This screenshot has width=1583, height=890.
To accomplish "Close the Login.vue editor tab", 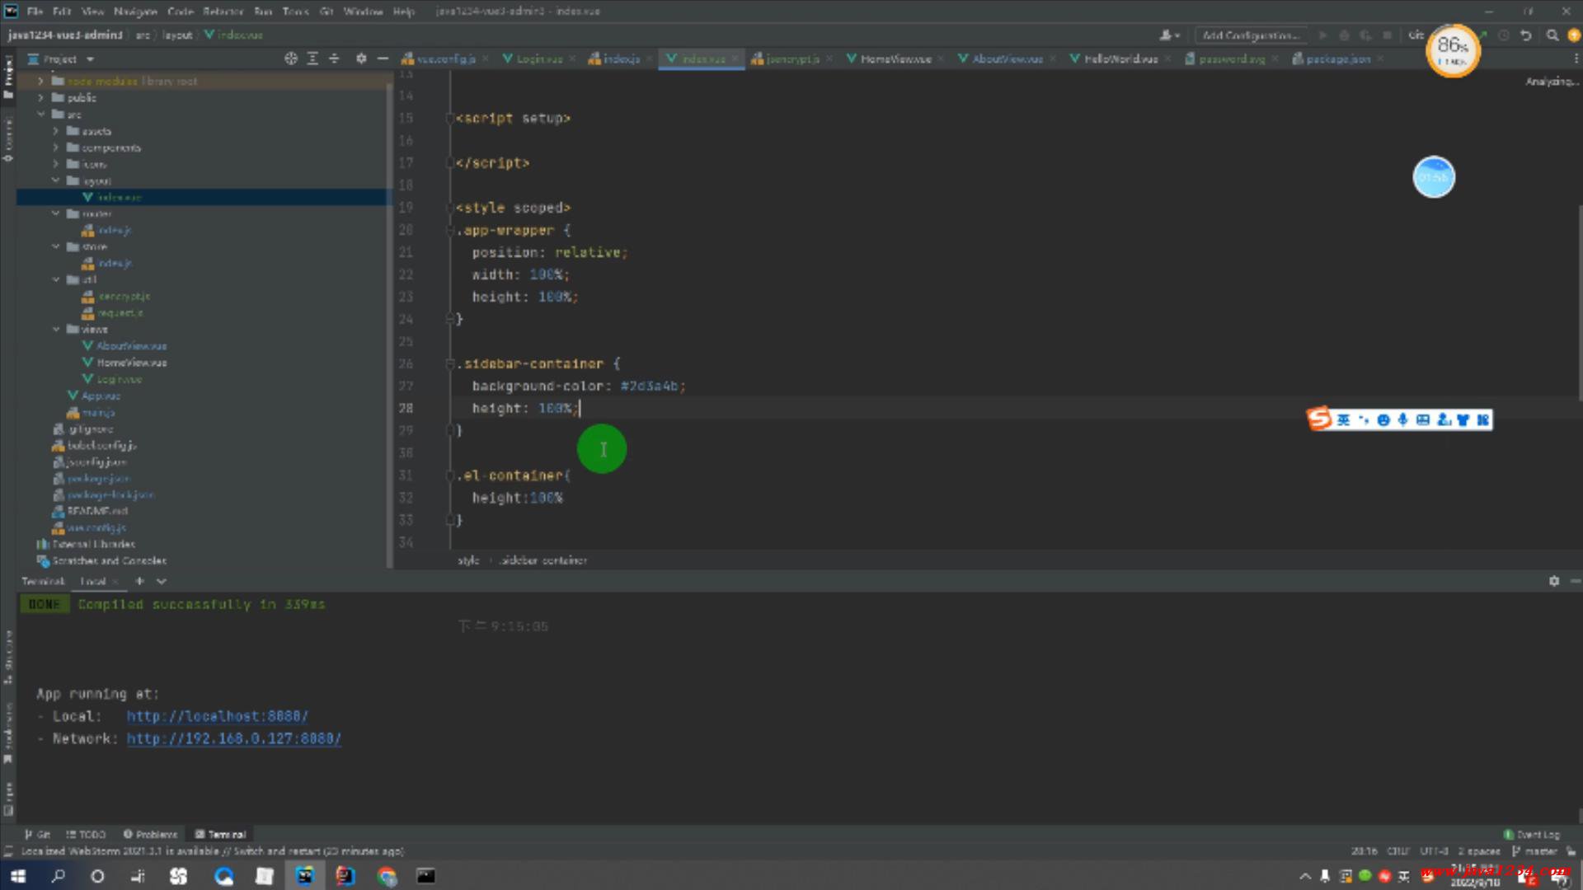I will [572, 59].
